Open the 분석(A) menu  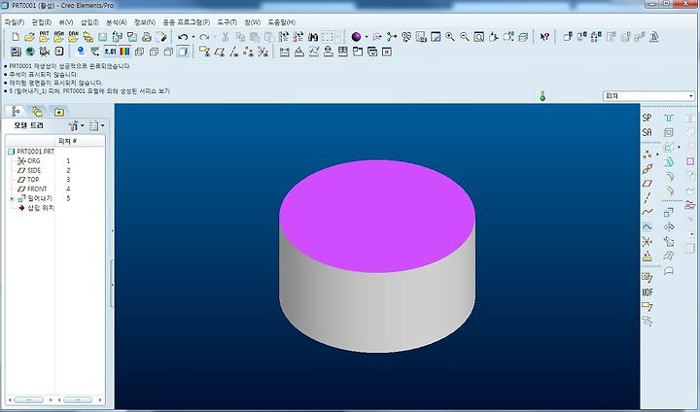117,22
